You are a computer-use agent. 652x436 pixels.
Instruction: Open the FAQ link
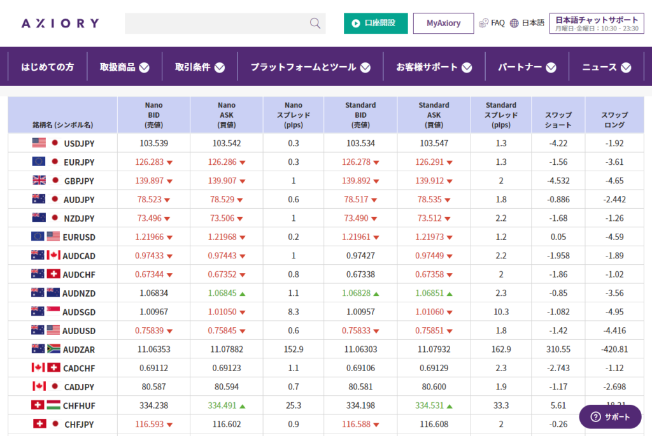click(x=498, y=24)
